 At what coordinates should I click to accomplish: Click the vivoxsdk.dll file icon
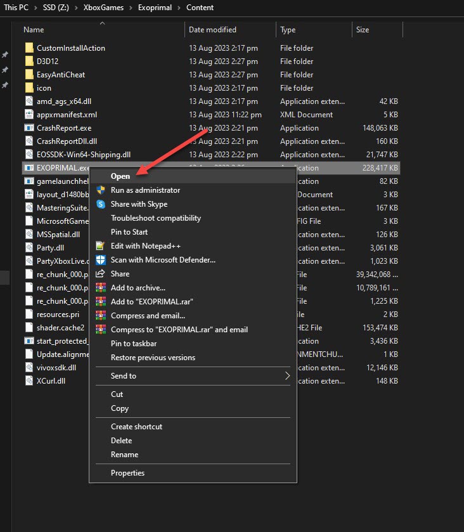click(30, 367)
